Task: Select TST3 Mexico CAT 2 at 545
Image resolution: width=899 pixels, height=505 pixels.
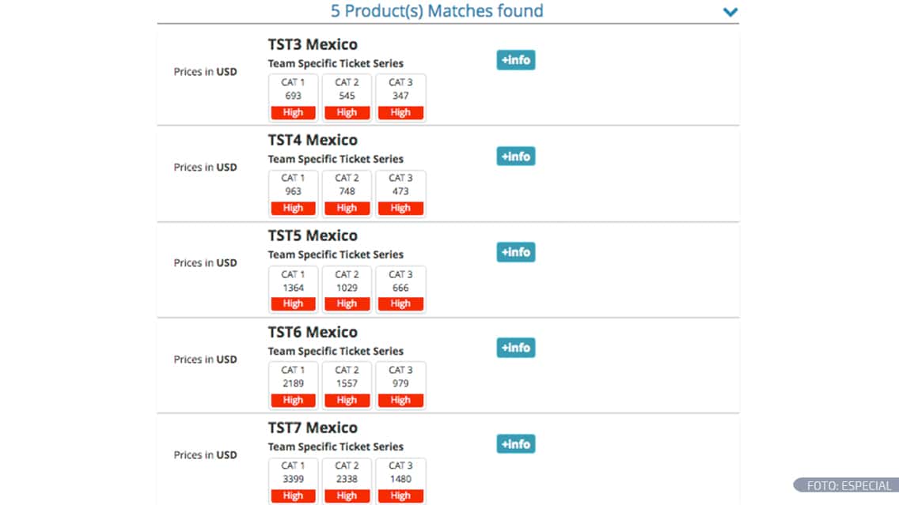Action: (347, 97)
